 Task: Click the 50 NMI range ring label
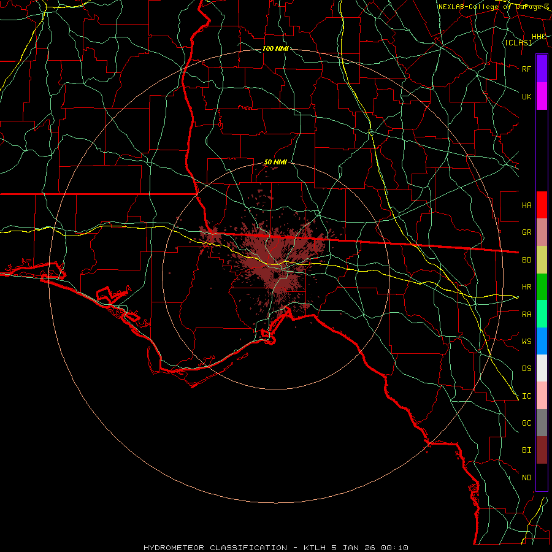pos(275,162)
